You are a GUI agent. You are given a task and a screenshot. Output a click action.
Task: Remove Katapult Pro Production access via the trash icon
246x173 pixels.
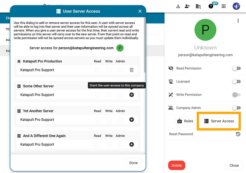coord(132,70)
